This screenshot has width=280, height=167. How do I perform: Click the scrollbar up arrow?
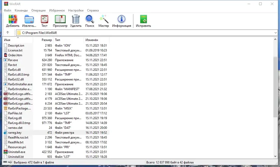click(x=275, y=39)
